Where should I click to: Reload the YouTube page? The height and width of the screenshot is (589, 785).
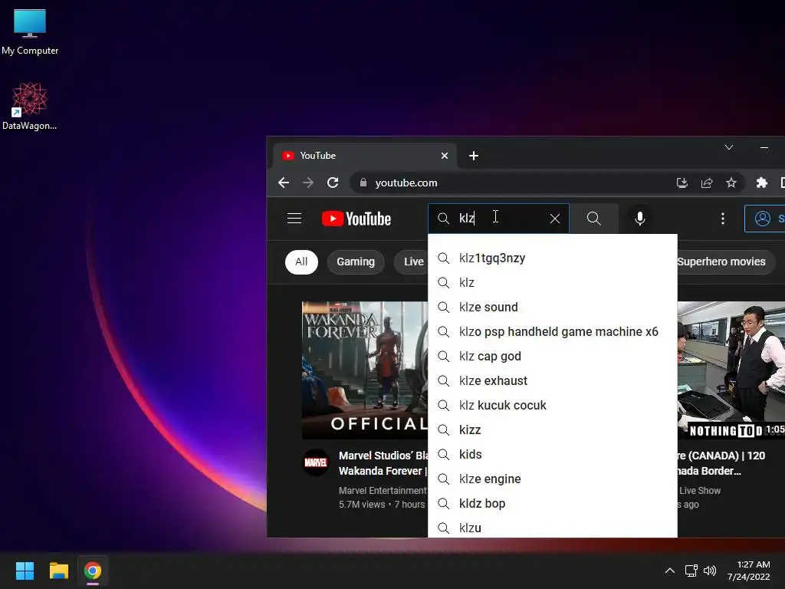[333, 183]
